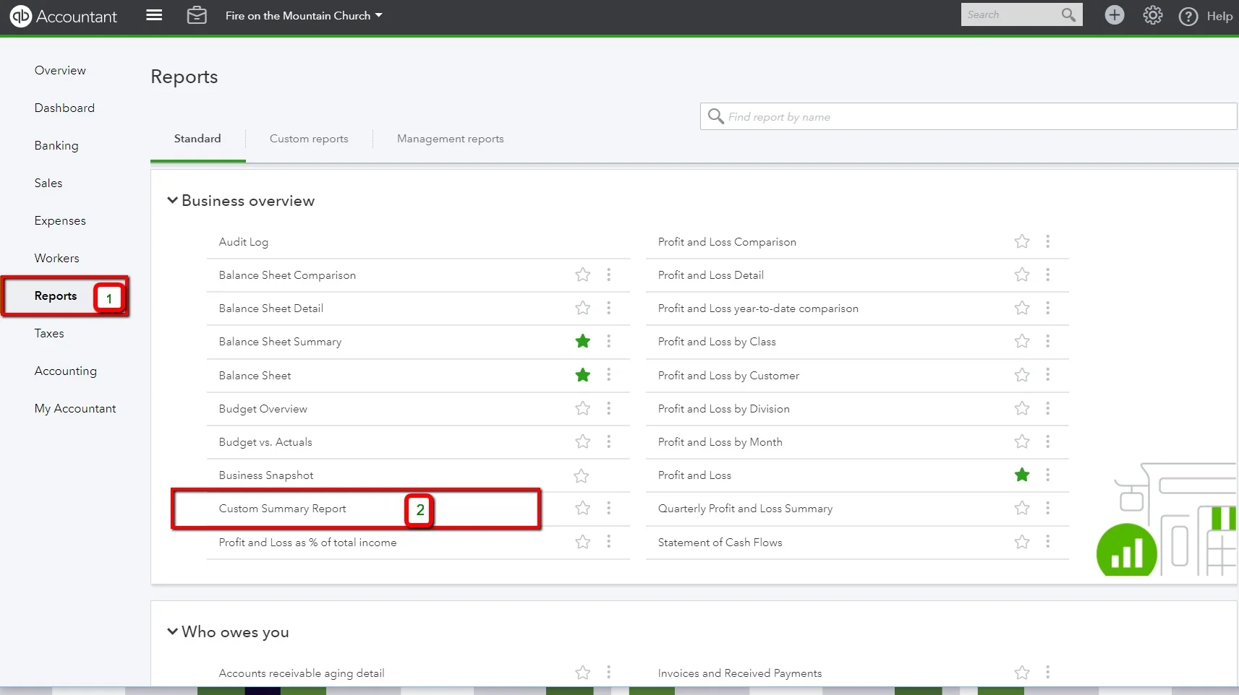The image size is (1239, 695).
Task: Open options for Profit and Loss % income
Action: (x=608, y=541)
